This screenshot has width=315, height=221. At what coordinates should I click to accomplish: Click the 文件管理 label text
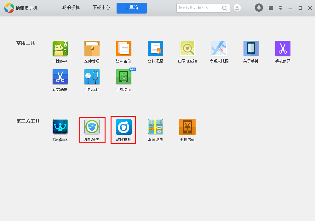coord(92,61)
